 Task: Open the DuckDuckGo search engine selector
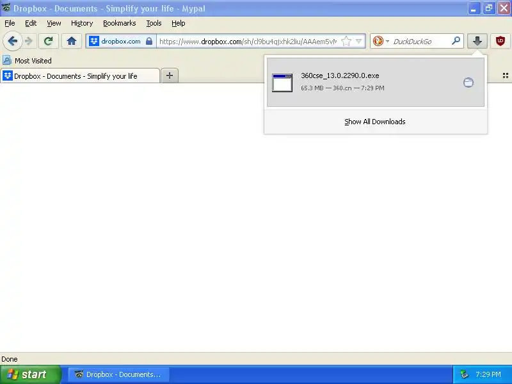[x=381, y=41]
